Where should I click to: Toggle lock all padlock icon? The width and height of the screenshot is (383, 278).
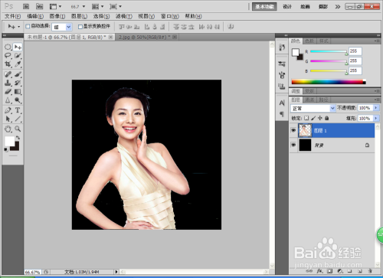(326, 118)
